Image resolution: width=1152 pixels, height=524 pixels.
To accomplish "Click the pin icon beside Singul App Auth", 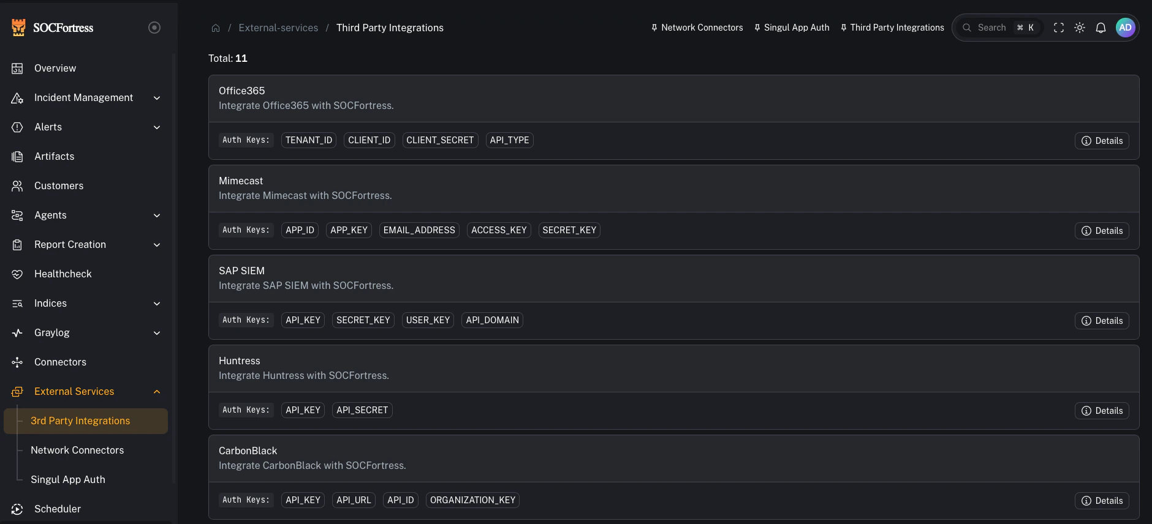I will pos(757,28).
